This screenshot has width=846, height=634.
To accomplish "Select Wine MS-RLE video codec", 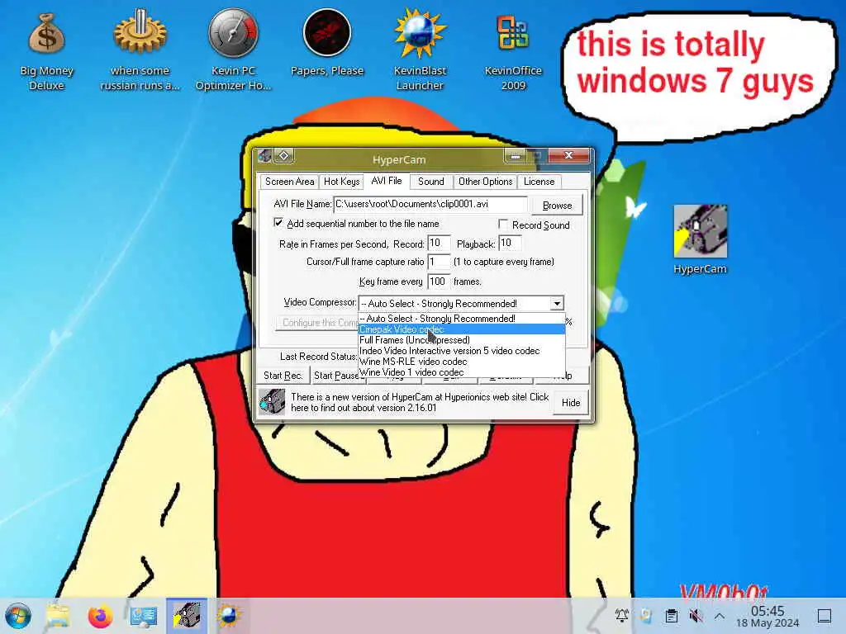I will click(x=462, y=362).
